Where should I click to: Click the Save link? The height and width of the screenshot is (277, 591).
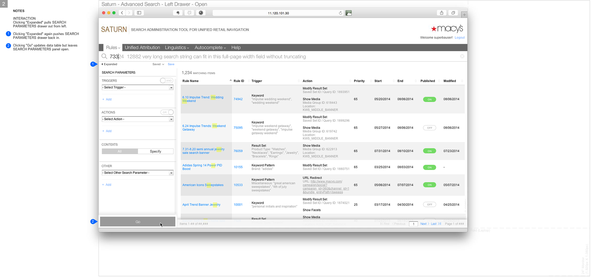coord(171,64)
